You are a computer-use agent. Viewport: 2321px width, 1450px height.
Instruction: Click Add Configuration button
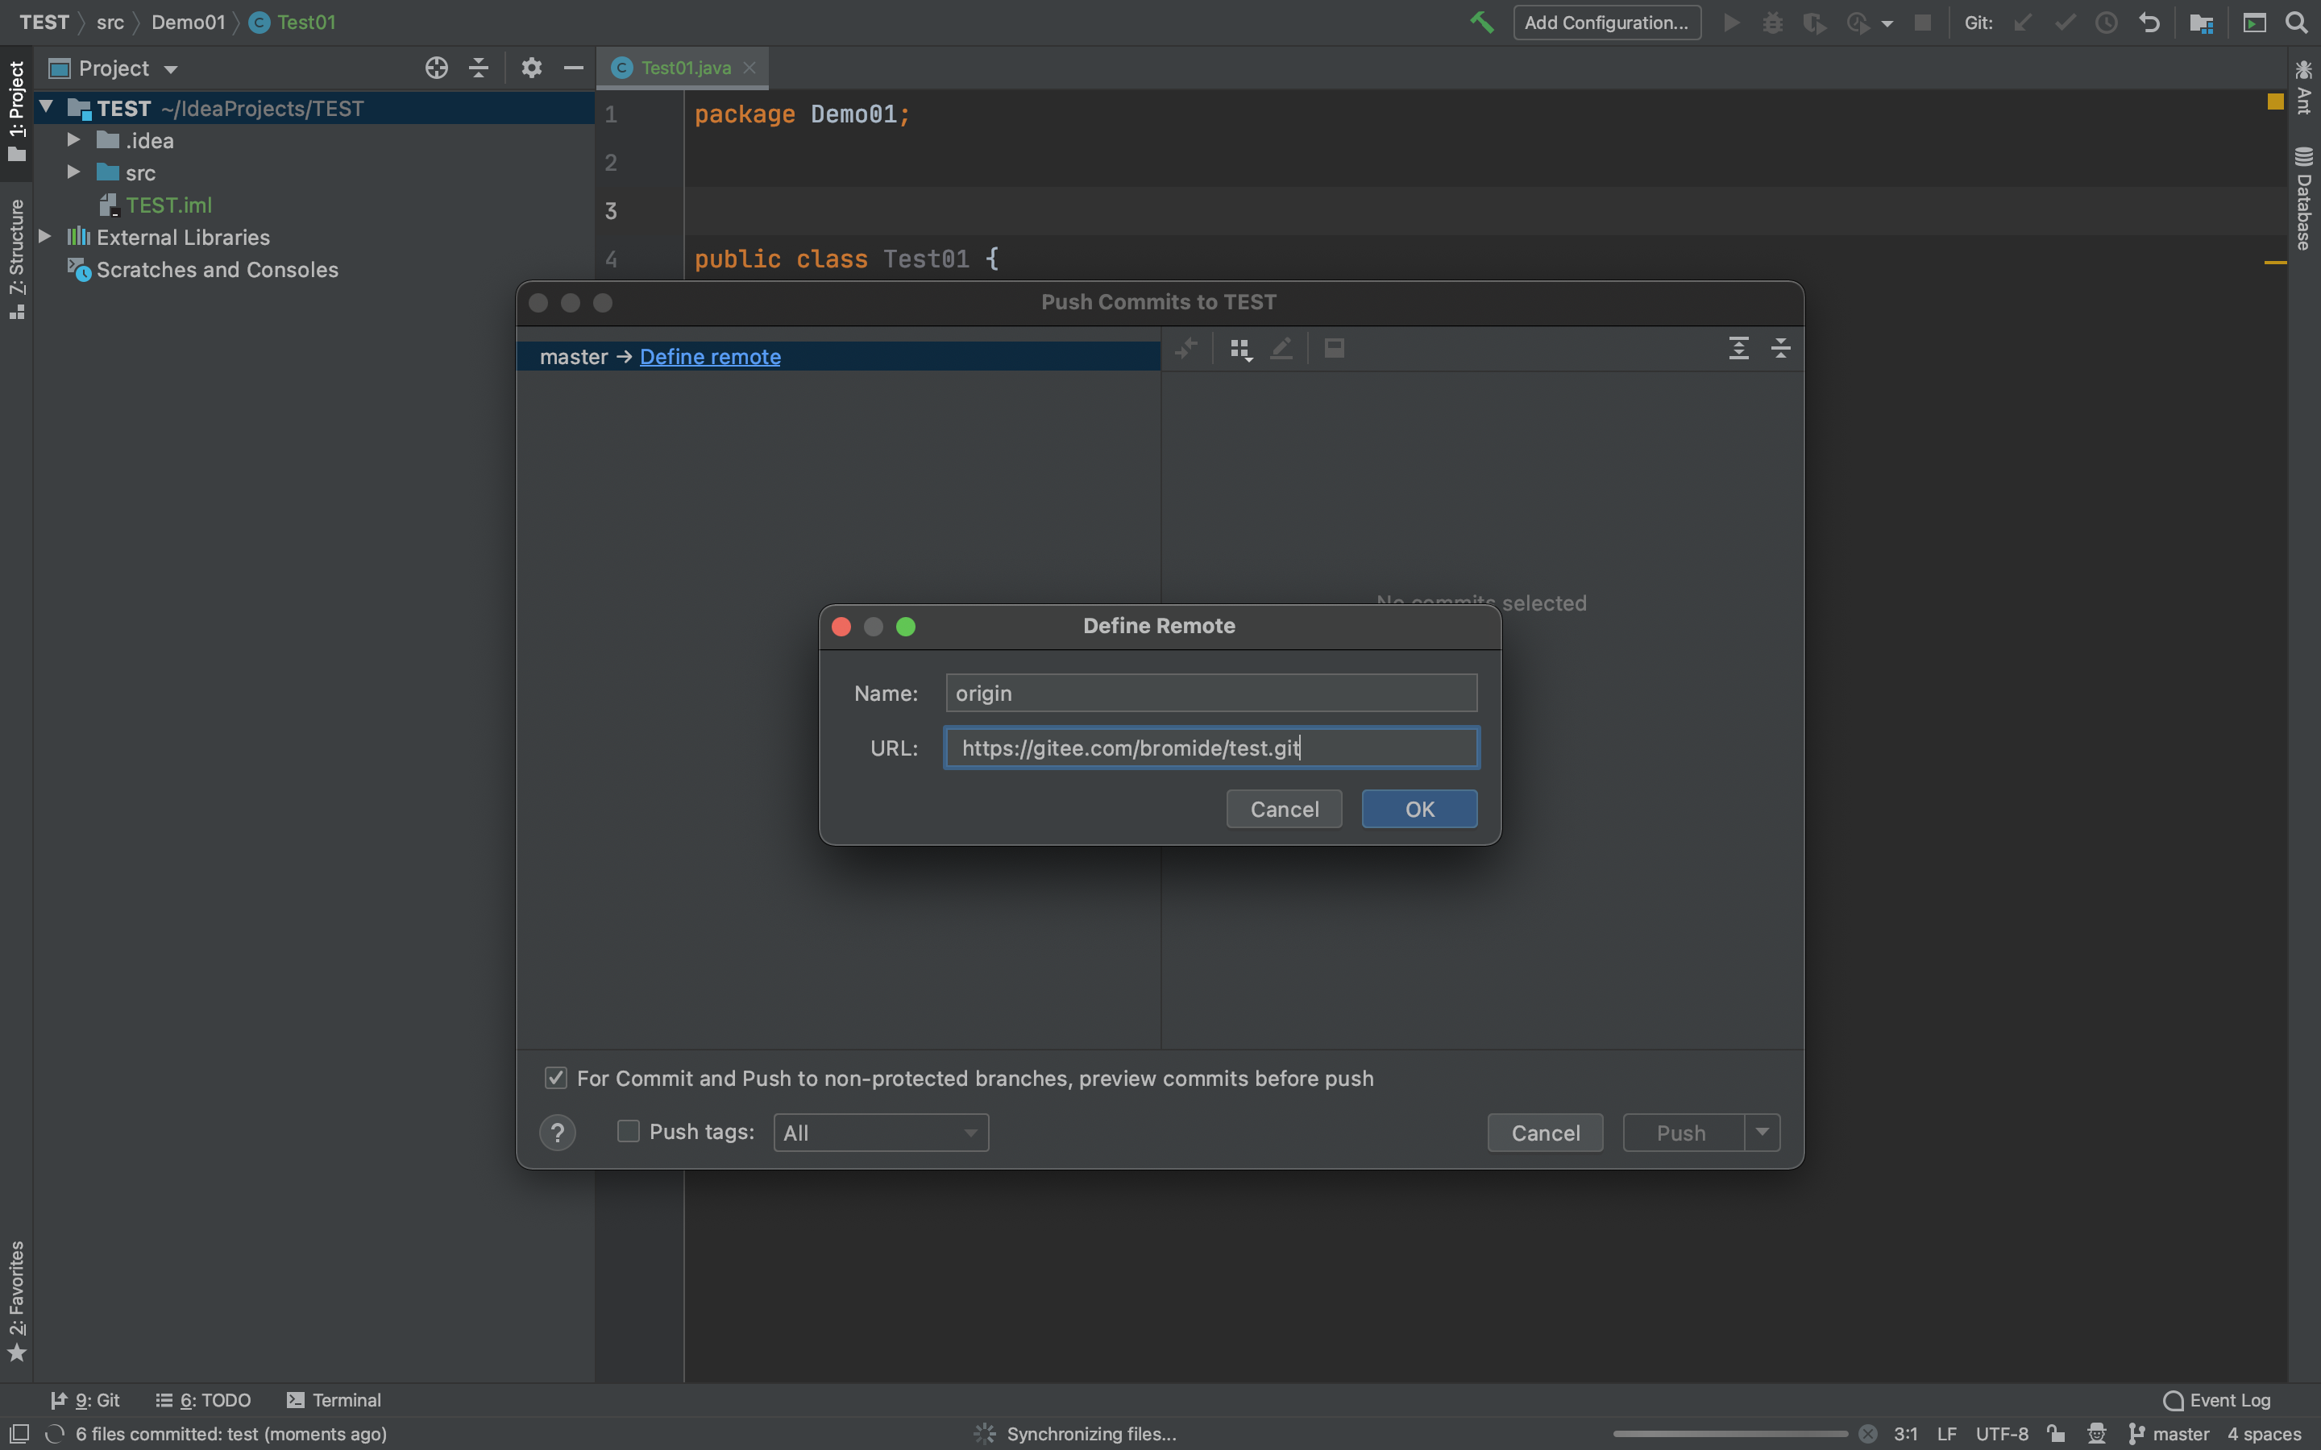coord(1608,22)
